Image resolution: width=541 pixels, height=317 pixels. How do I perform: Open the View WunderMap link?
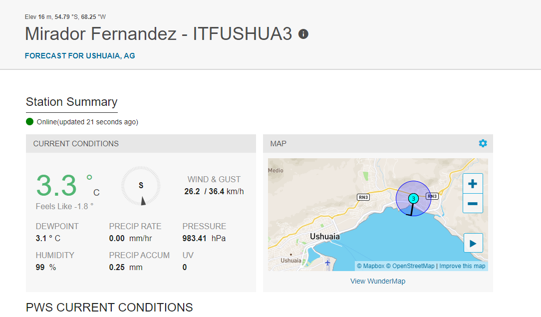point(378,281)
